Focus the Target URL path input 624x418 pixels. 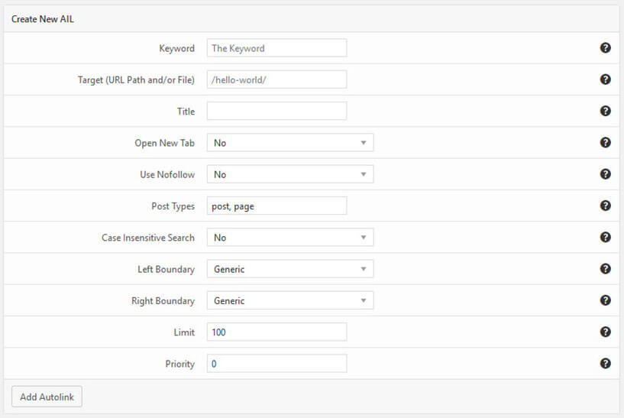(x=276, y=79)
